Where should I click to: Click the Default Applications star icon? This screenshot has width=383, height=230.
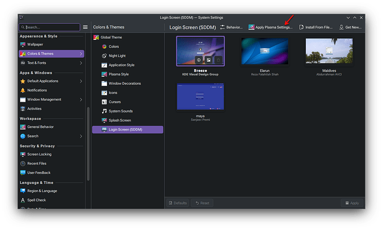coord(23,81)
